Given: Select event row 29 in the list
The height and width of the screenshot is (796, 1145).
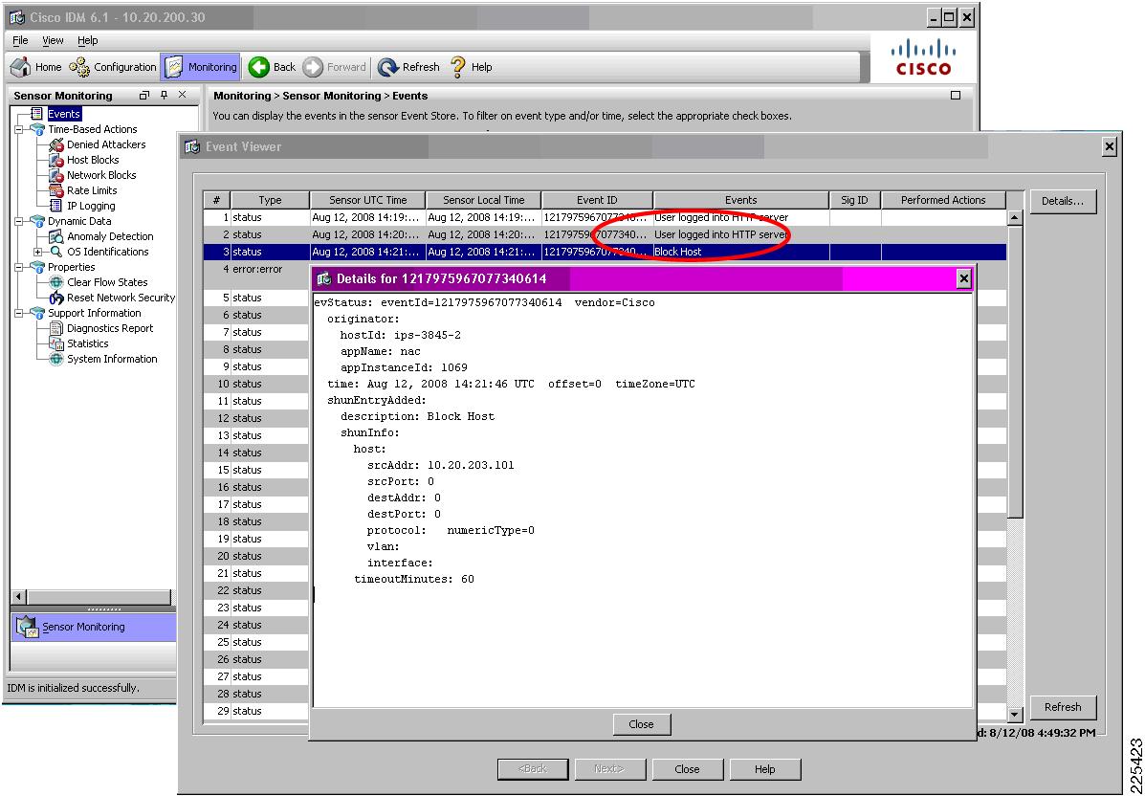Looking at the screenshot, I should pos(256,711).
